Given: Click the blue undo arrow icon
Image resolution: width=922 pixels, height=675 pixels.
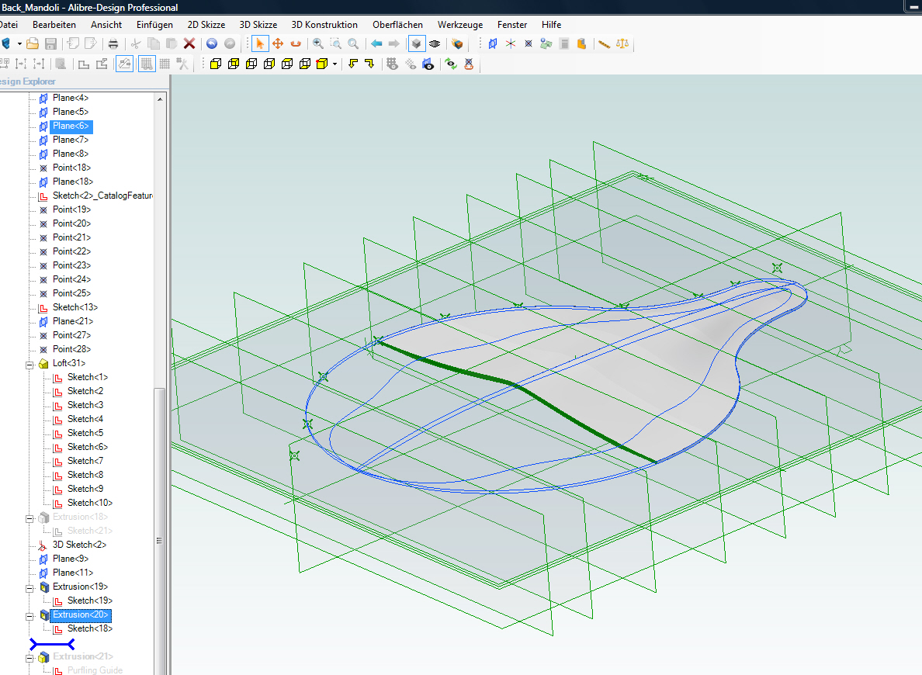Looking at the screenshot, I should (x=212, y=43).
